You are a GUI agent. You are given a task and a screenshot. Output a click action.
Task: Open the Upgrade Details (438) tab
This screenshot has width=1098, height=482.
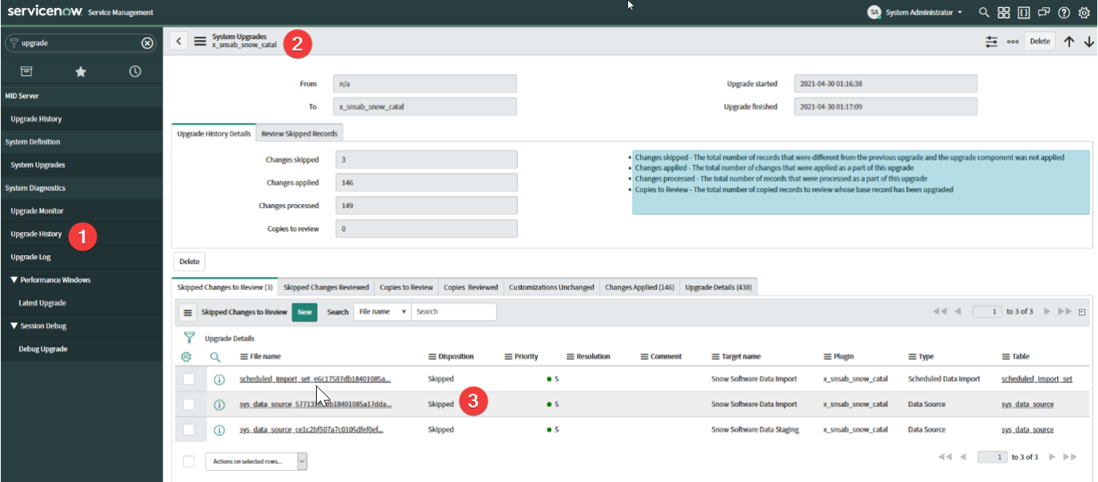click(719, 287)
